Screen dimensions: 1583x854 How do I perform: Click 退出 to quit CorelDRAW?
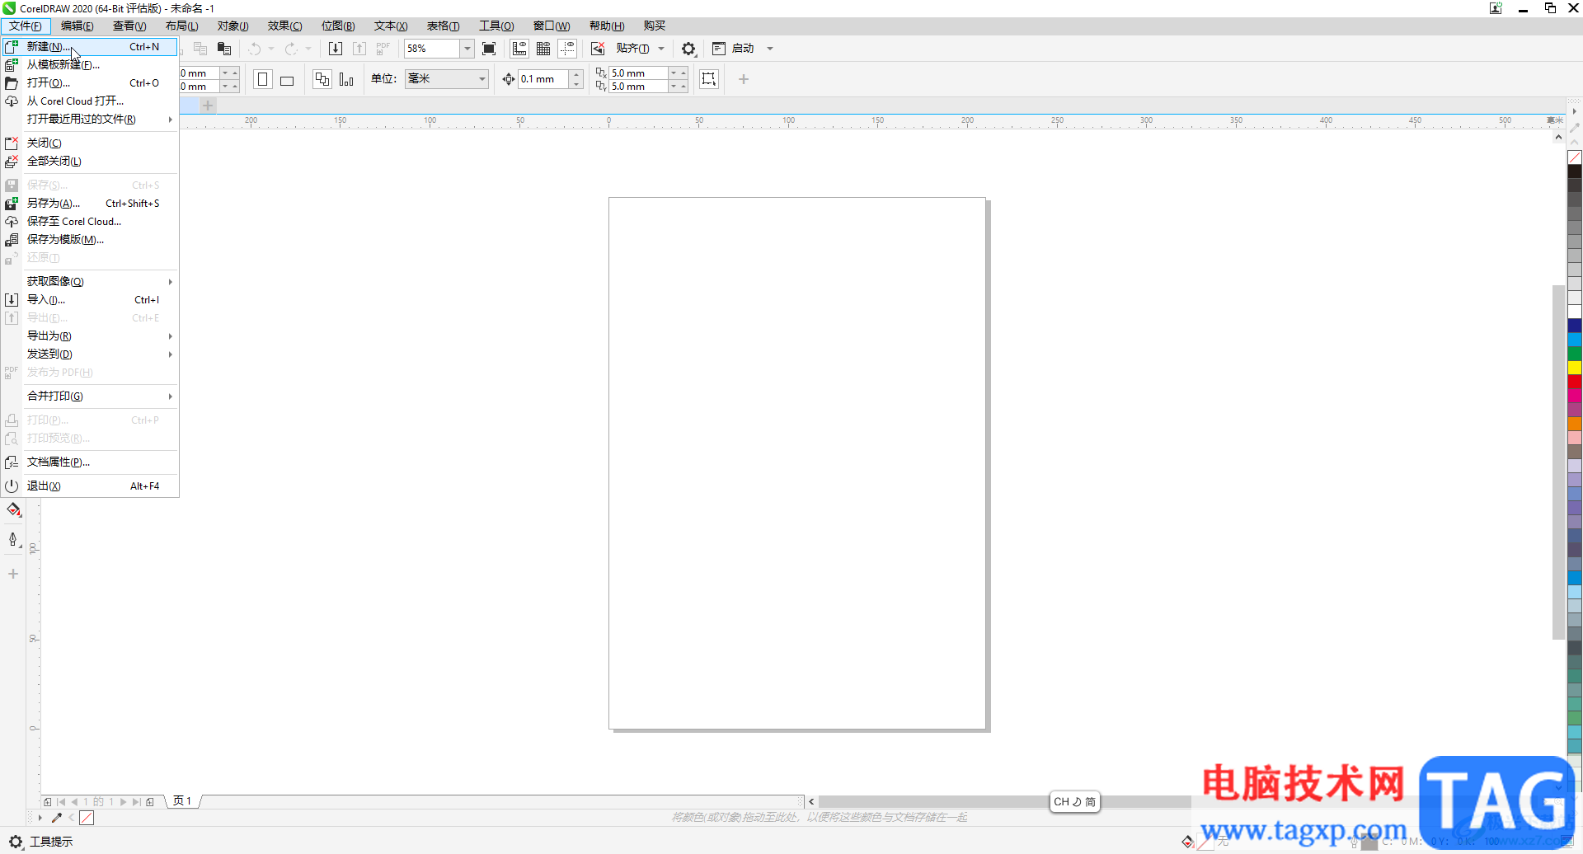[90, 486]
